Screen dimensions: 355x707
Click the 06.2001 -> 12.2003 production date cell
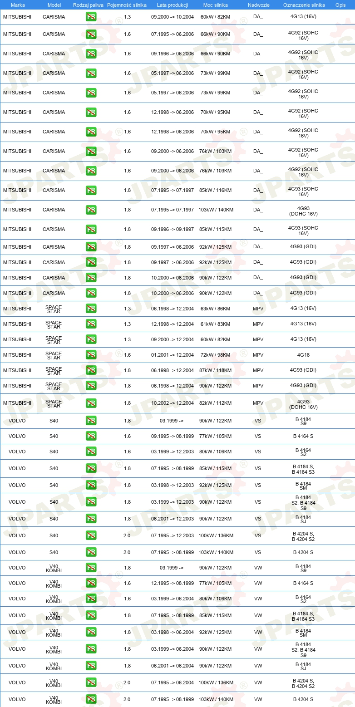coord(173,519)
